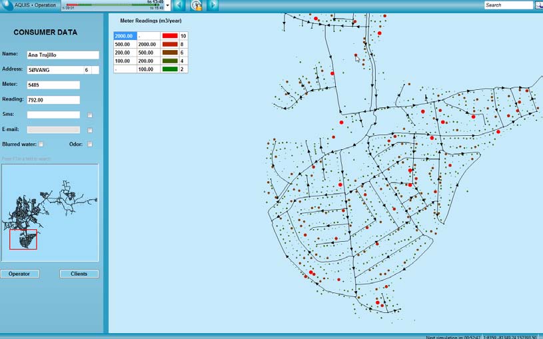The width and height of the screenshot is (543, 339).
Task: Enable the Sms notification checkbox
Action: coord(90,115)
